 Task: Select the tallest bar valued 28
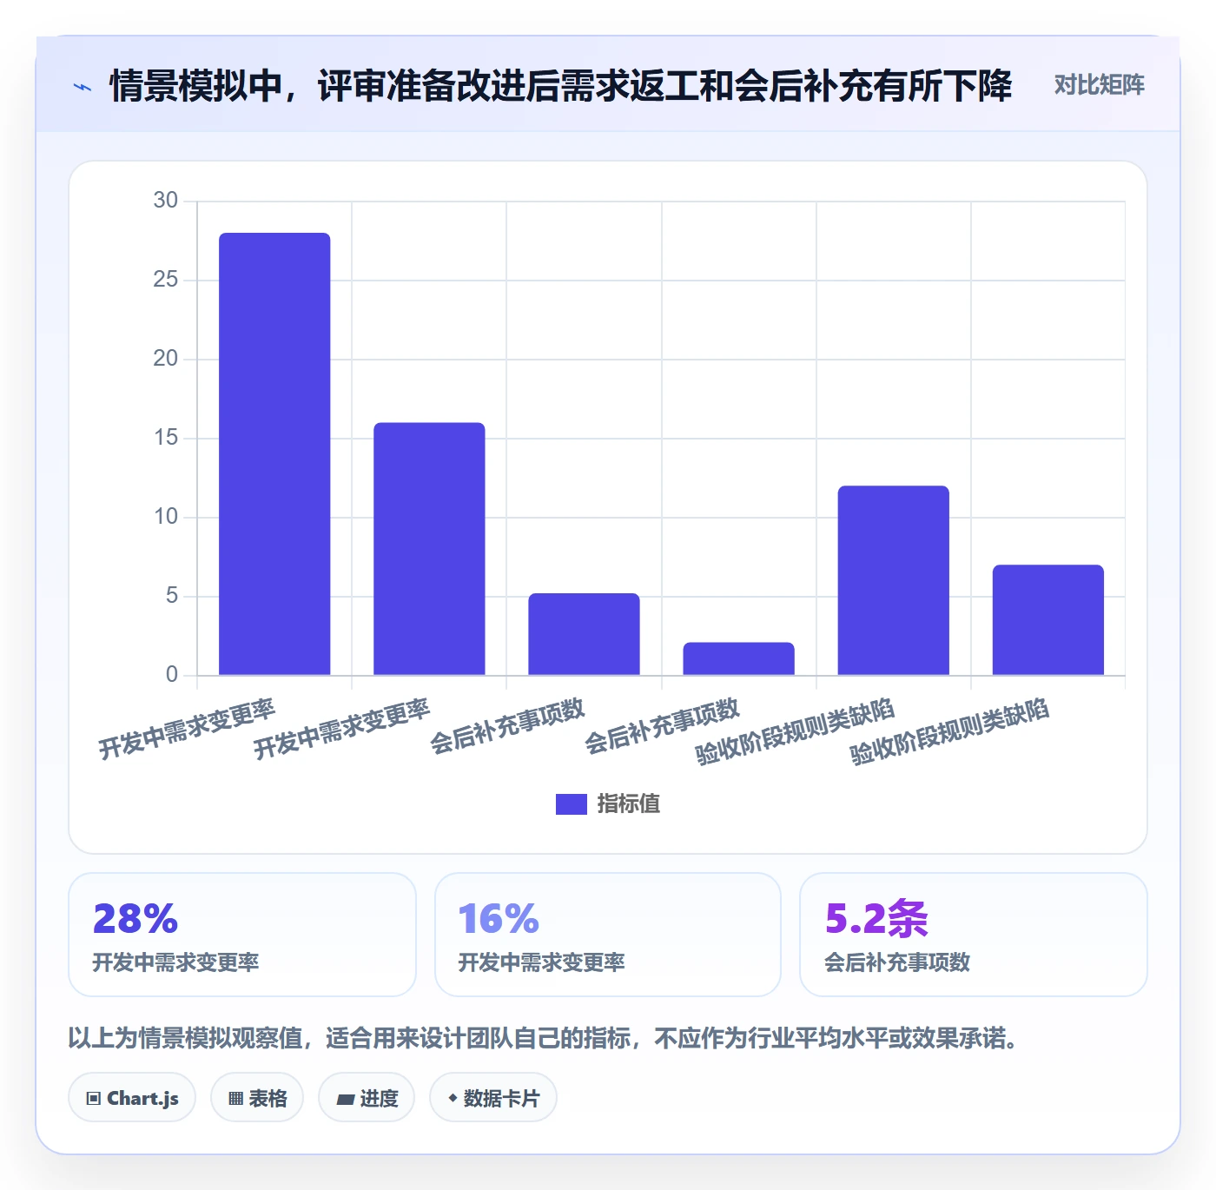coord(274,453)
